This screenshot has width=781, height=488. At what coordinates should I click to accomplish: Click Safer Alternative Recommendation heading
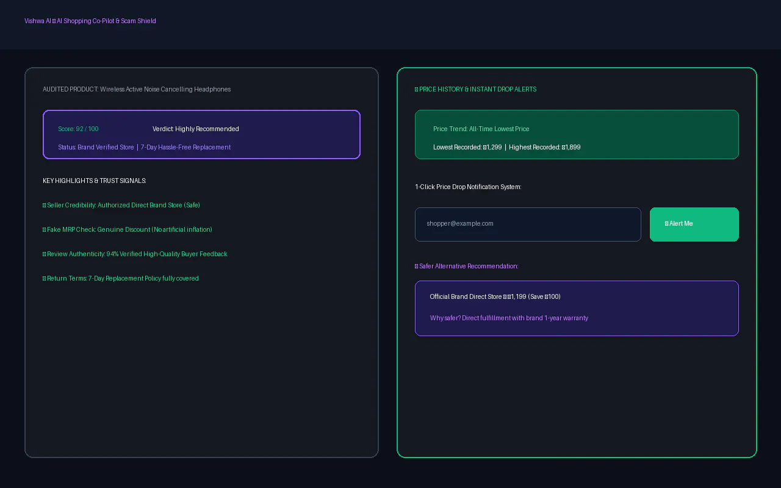click(467, 266)
